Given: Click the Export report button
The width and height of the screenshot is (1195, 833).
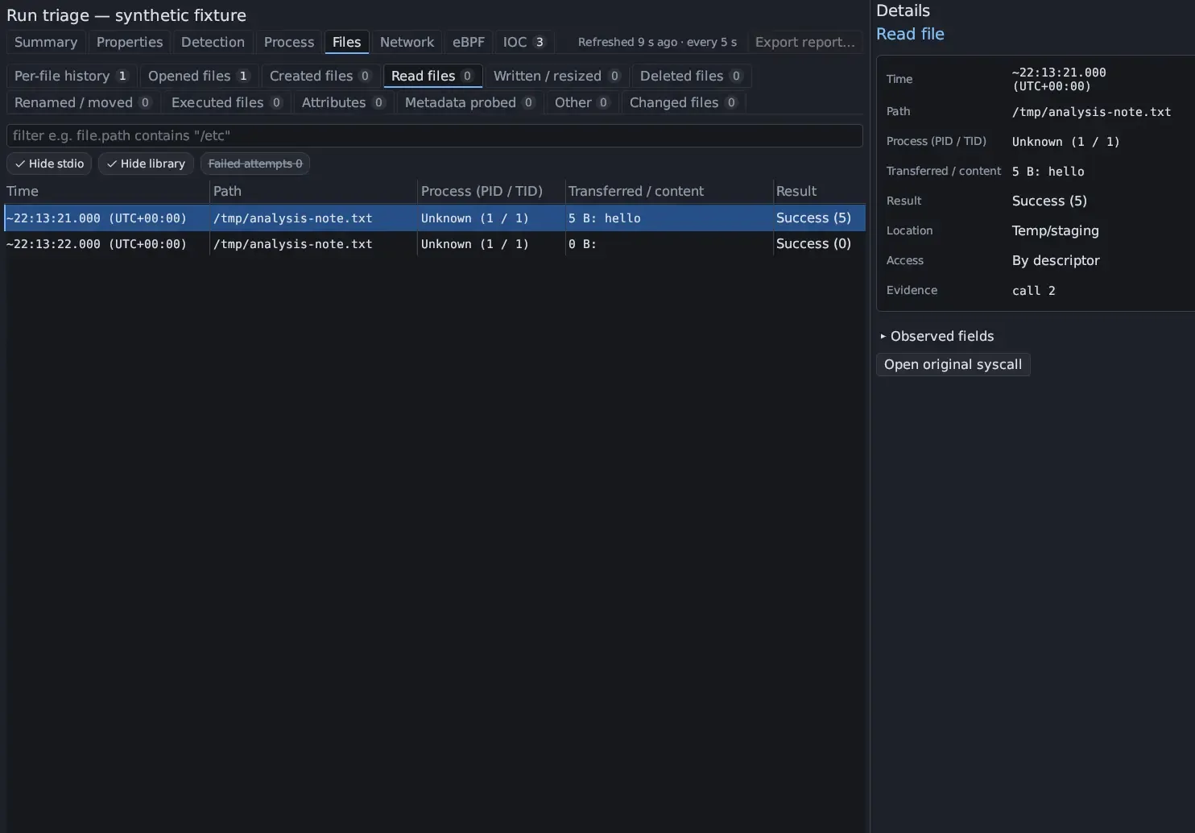Looking at the screenshot, I should point(804,42).
